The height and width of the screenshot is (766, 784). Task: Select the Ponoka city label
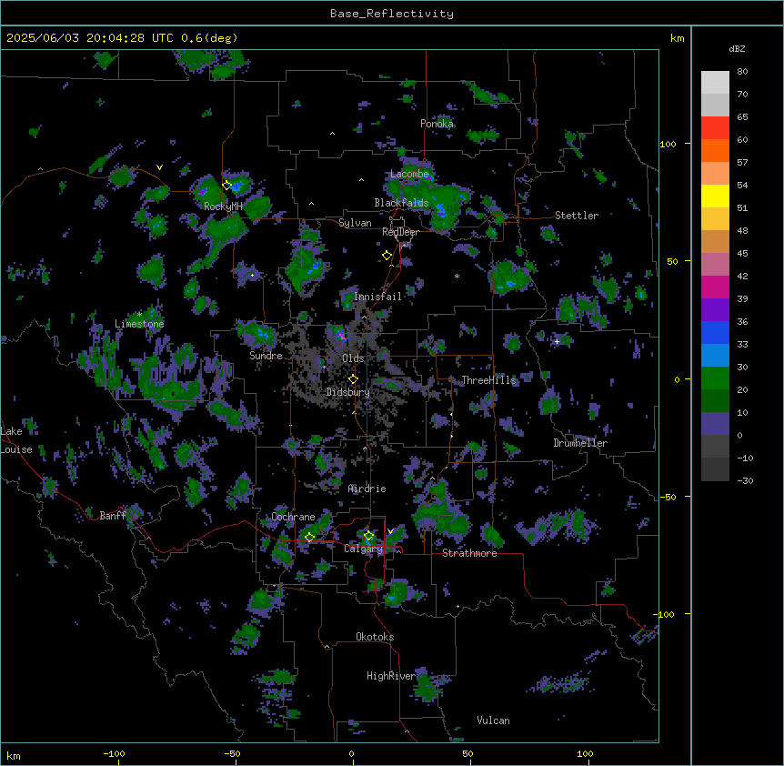[437, 124]
